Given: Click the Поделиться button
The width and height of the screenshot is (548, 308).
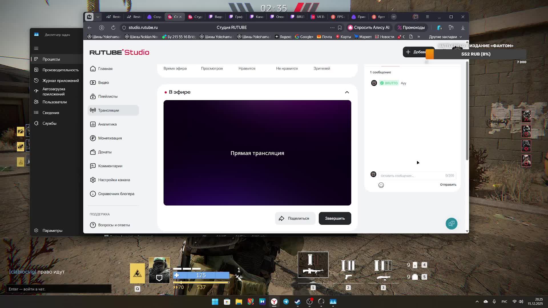Looking at the screenshot, I should 295,218.
